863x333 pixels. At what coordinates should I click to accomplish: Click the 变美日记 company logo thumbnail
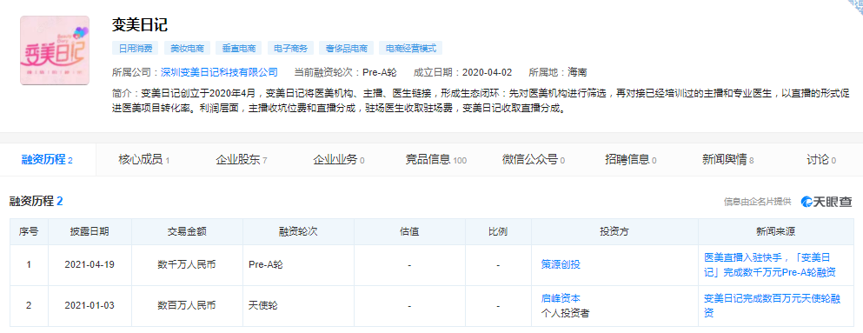pyautogui.click(x=55, y=50)
